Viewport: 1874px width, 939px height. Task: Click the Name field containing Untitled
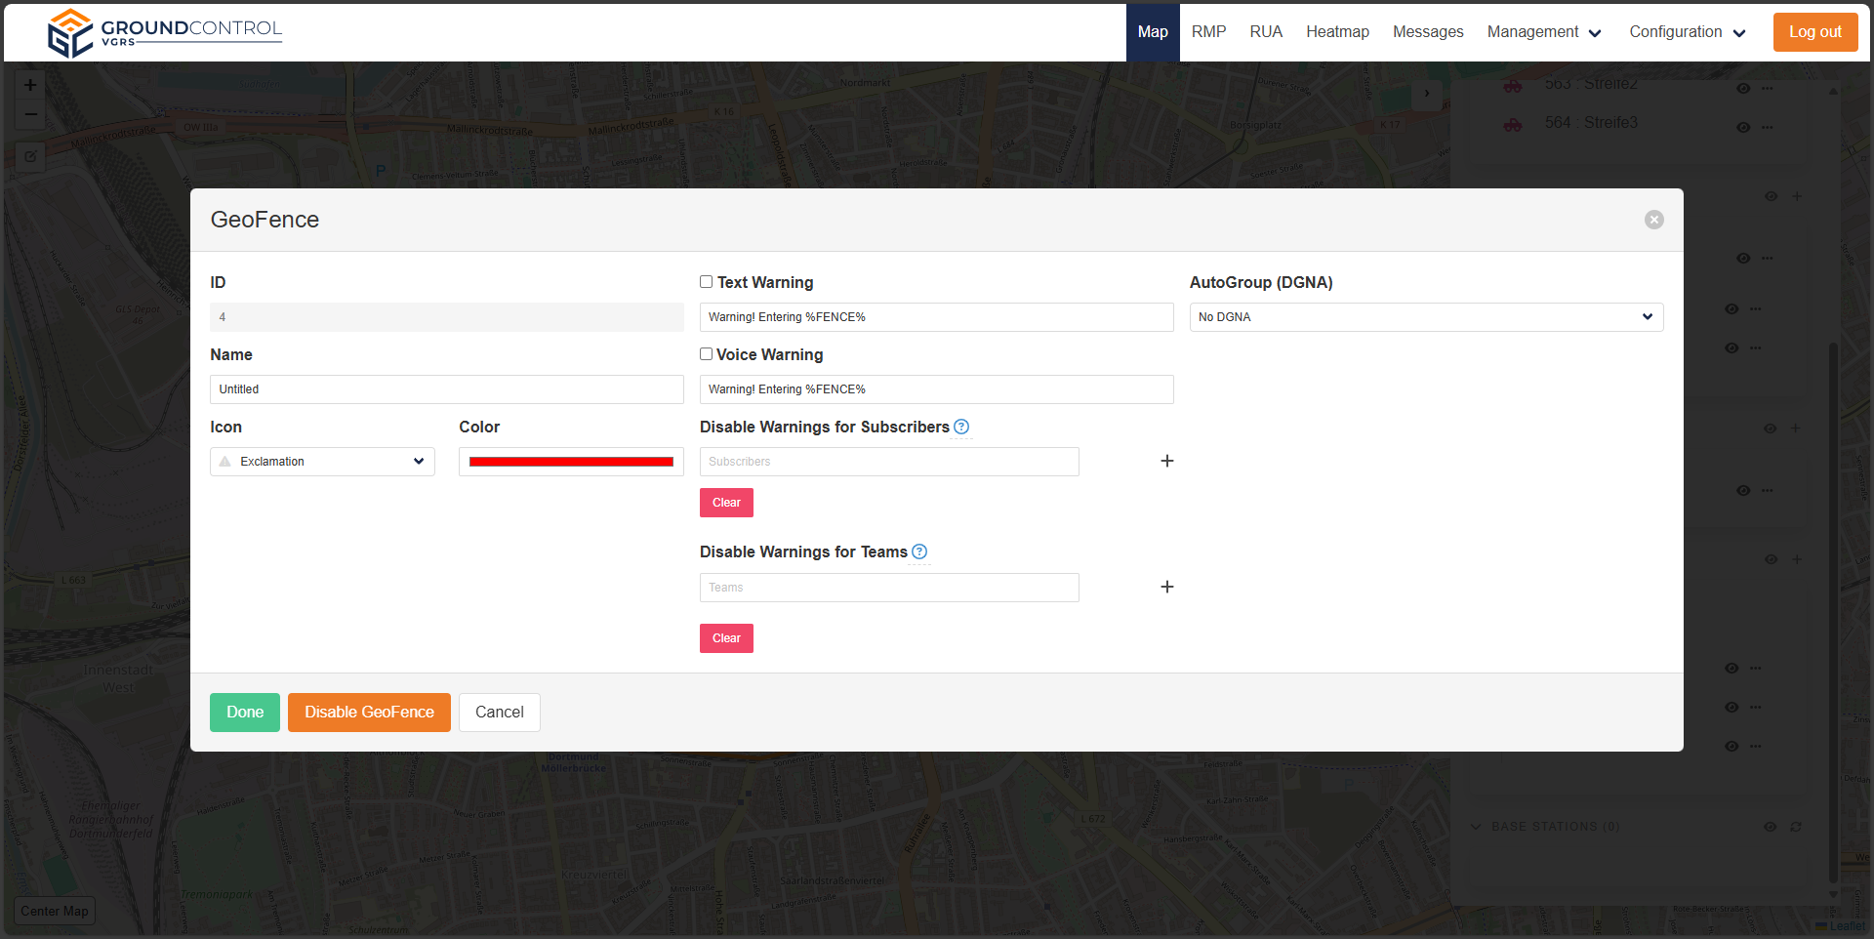[446, 389]
